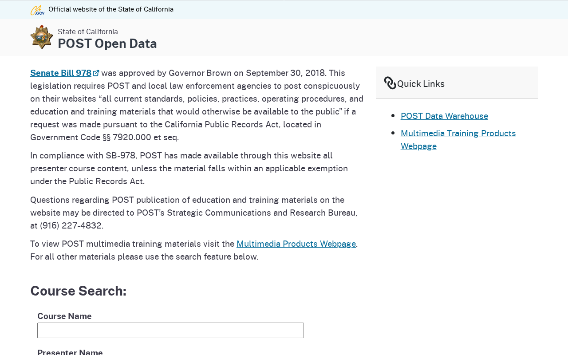Click the Course Search heading
Viewport: 568px width, 355px height.
[78, 291]
